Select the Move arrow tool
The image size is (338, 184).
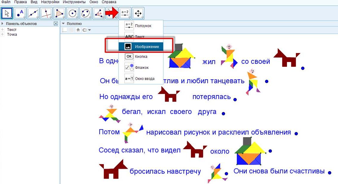(x=7, y=13)
